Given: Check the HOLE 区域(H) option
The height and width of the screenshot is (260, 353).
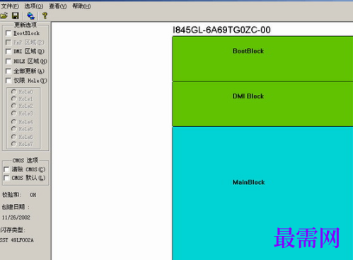Looking at the screenshot, I should (8, 61).
